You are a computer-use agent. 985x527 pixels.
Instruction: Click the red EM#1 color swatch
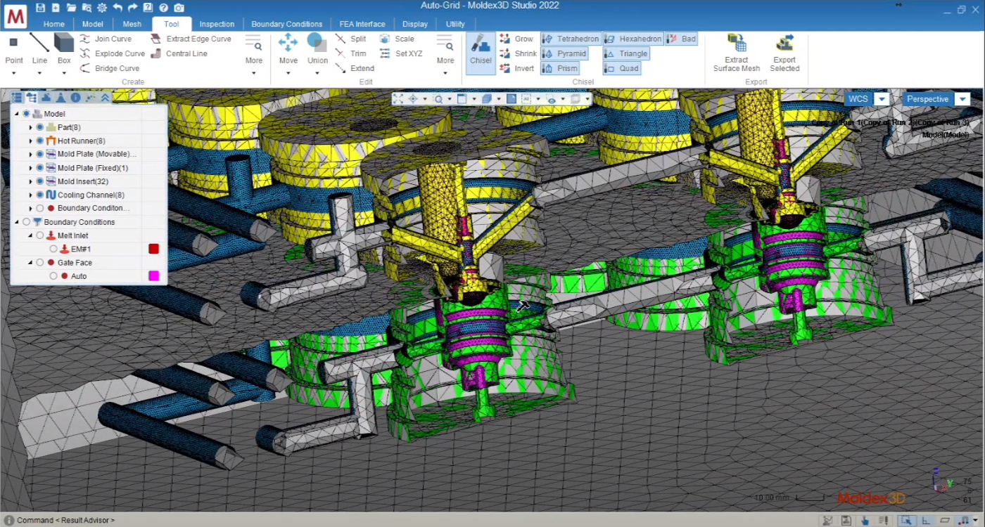pos(153,249)
